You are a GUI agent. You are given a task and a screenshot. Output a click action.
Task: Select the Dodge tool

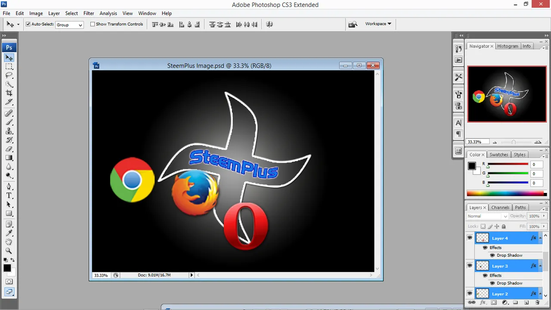pos(9,176)
